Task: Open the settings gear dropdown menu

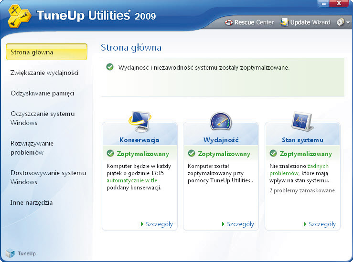Action: coord(342,22)
